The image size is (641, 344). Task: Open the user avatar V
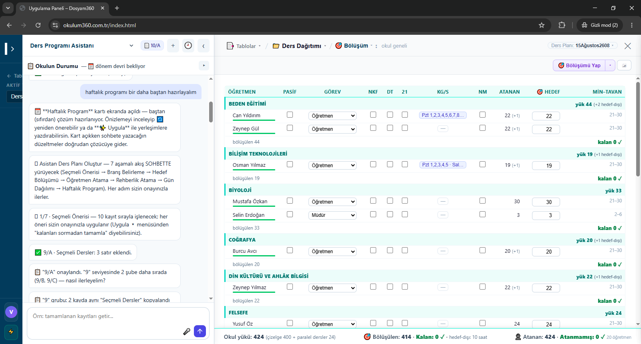11,312
